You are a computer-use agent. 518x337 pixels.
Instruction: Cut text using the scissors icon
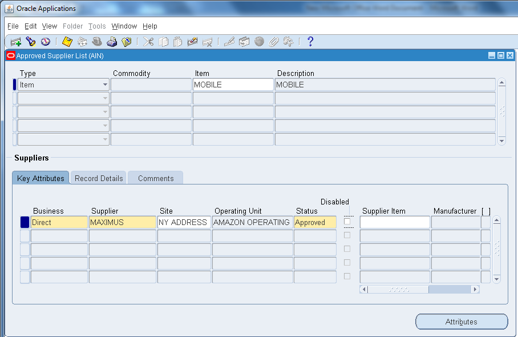[x=147, y=41]
